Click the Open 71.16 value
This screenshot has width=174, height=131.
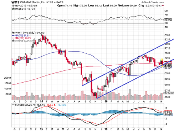pos(65,5)
